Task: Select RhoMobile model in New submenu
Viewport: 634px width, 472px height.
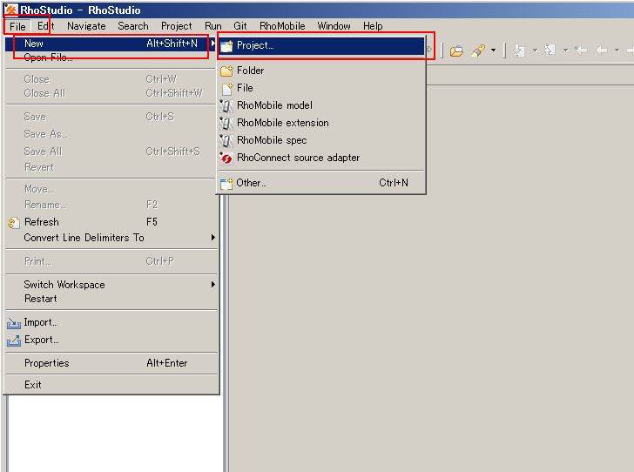Action: coord(321,105)
